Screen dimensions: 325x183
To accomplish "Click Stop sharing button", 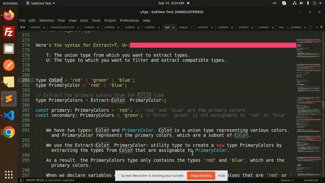I will click(201, 175).
